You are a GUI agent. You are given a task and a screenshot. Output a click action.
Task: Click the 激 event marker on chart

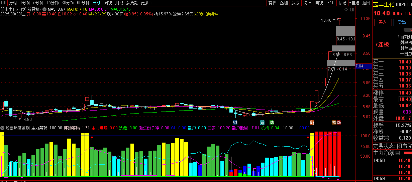[x=312, y=123]
